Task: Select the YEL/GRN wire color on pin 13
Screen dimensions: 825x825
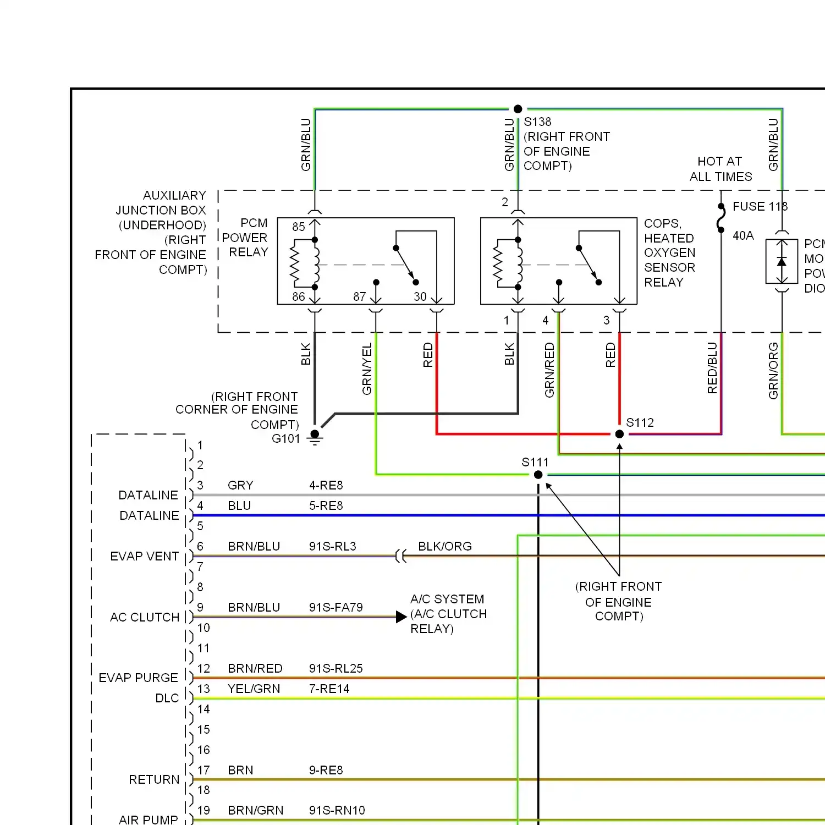Action: click(254, 689)
